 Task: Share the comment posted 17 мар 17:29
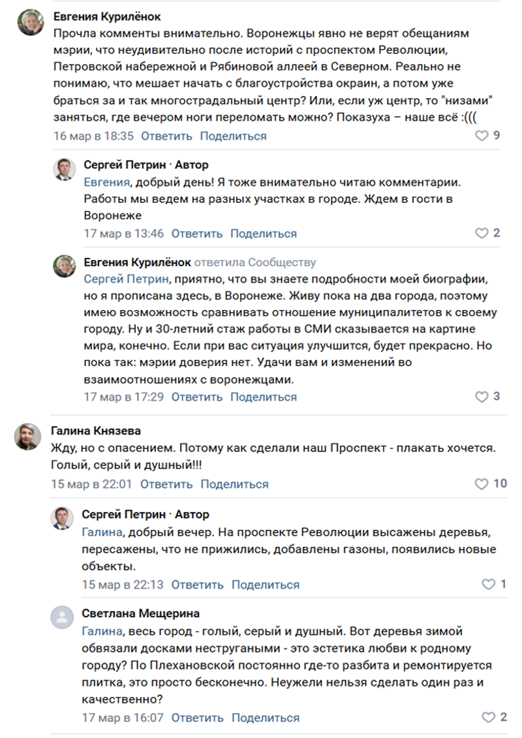[x=264, y=397]
